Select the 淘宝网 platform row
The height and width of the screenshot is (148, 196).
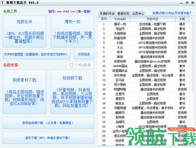(143, 29)
